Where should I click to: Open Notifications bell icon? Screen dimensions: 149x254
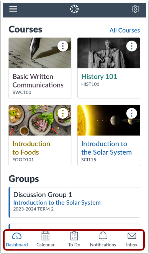tap(103, 239)
